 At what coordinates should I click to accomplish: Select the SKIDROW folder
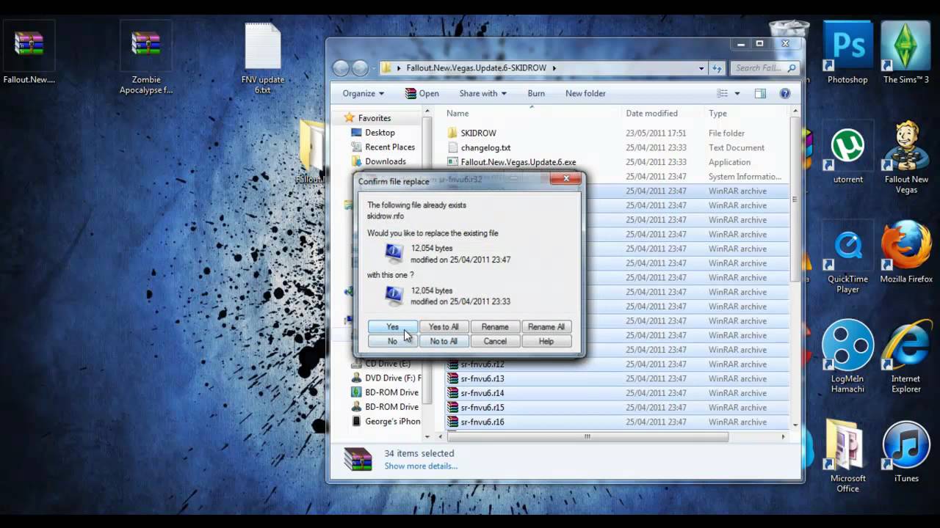tap(478, 133)
